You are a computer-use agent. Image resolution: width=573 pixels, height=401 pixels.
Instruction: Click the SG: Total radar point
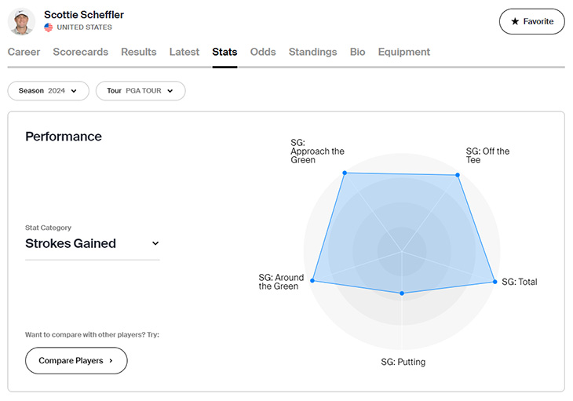click(495, 282)
